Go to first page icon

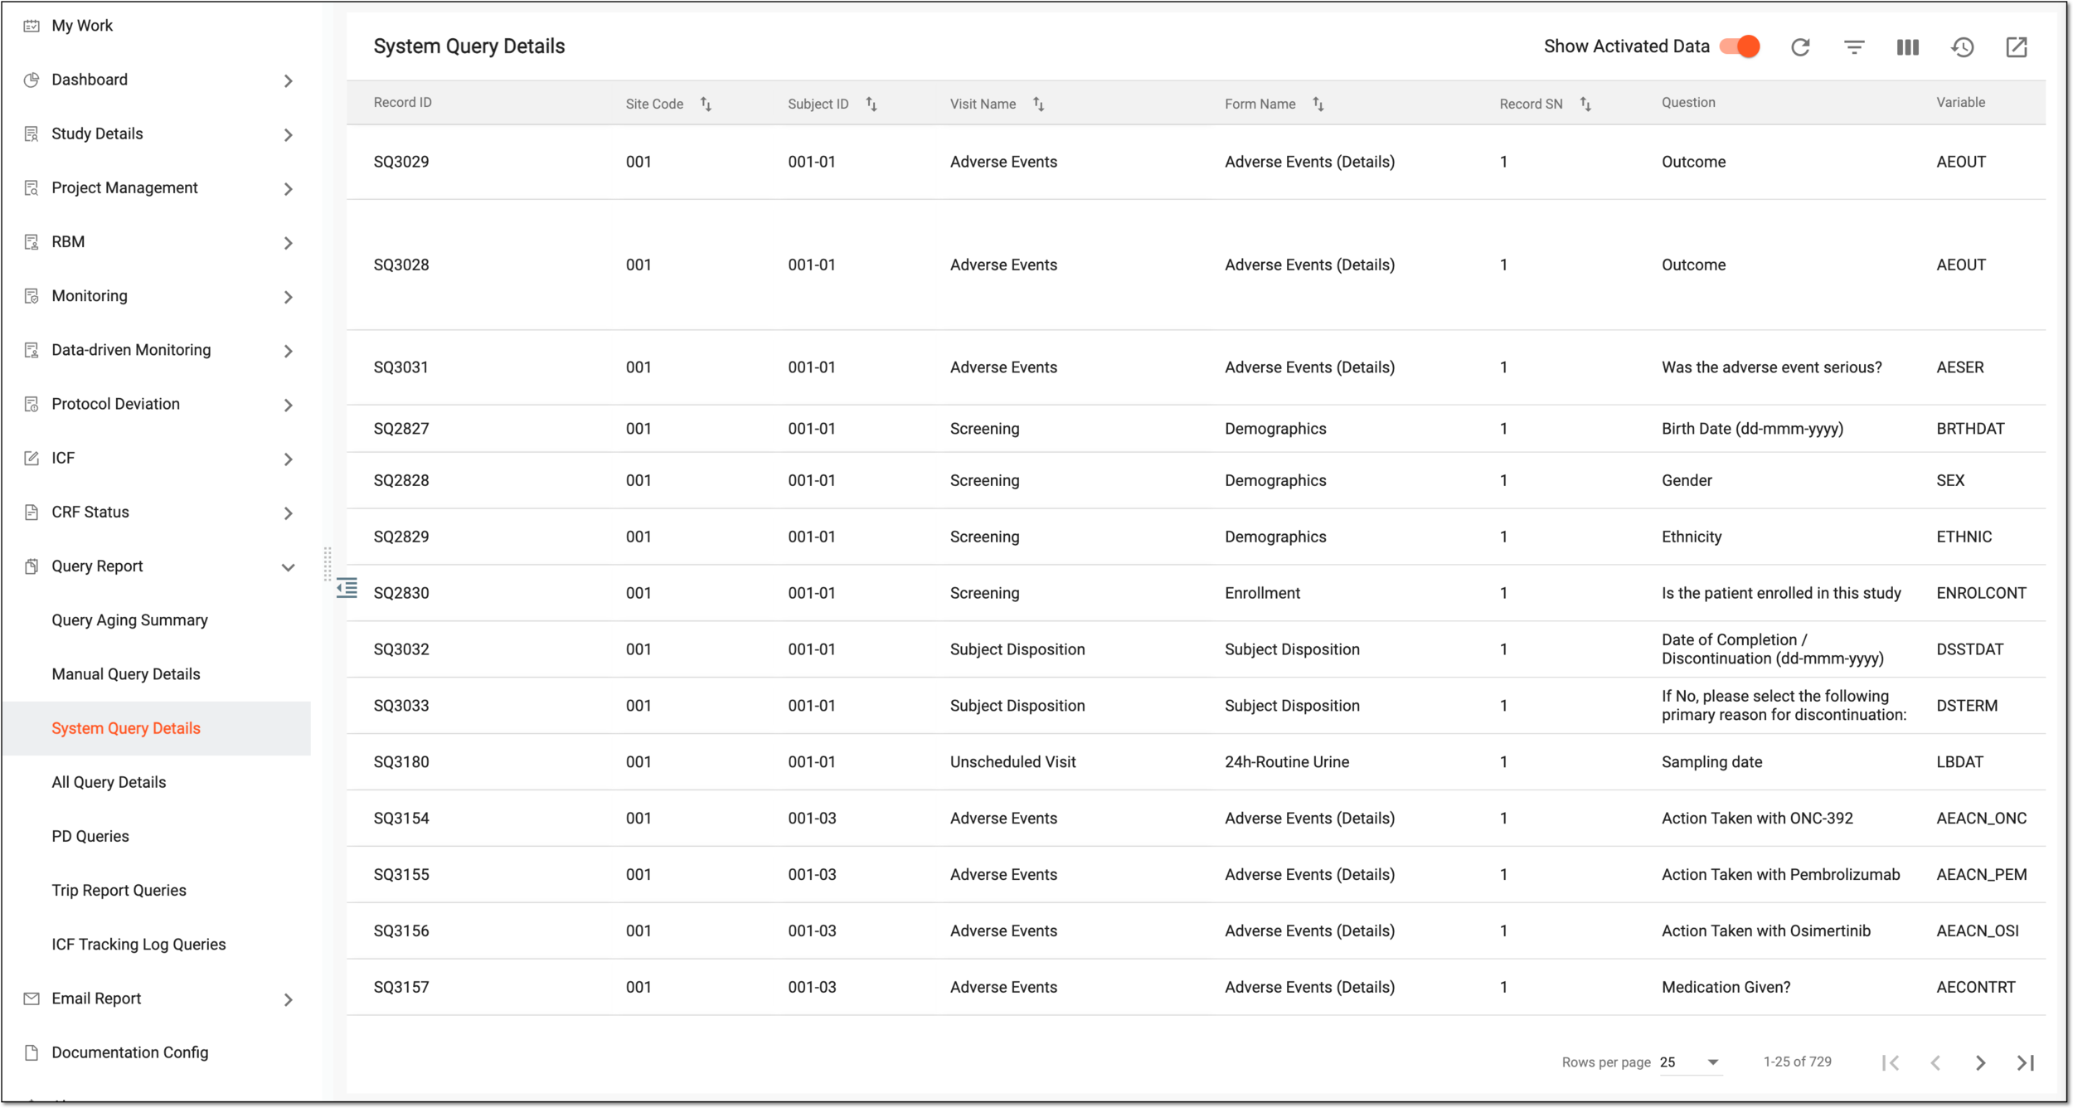(1891, 1062)
